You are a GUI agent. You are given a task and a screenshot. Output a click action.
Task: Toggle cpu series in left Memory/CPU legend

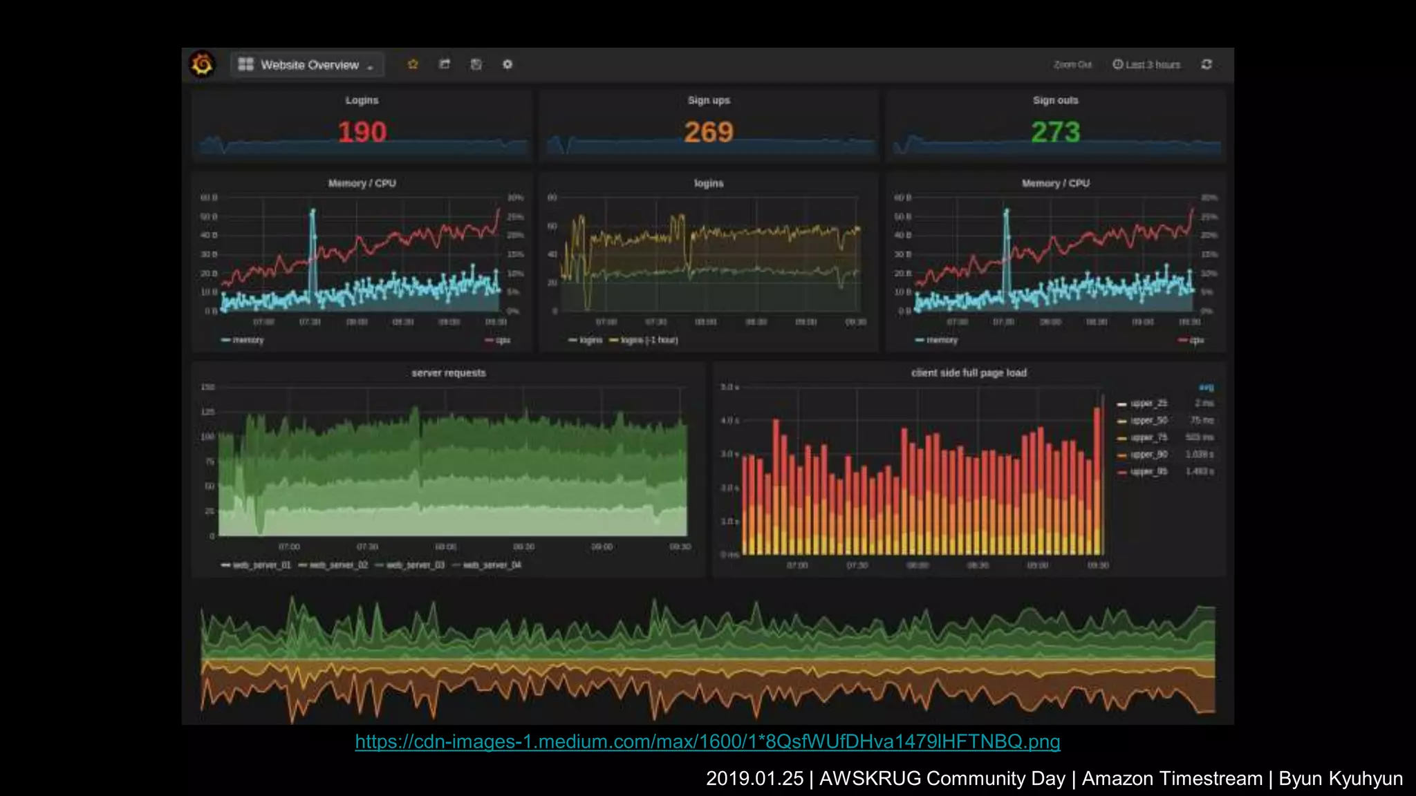click(x=503, y=340)
